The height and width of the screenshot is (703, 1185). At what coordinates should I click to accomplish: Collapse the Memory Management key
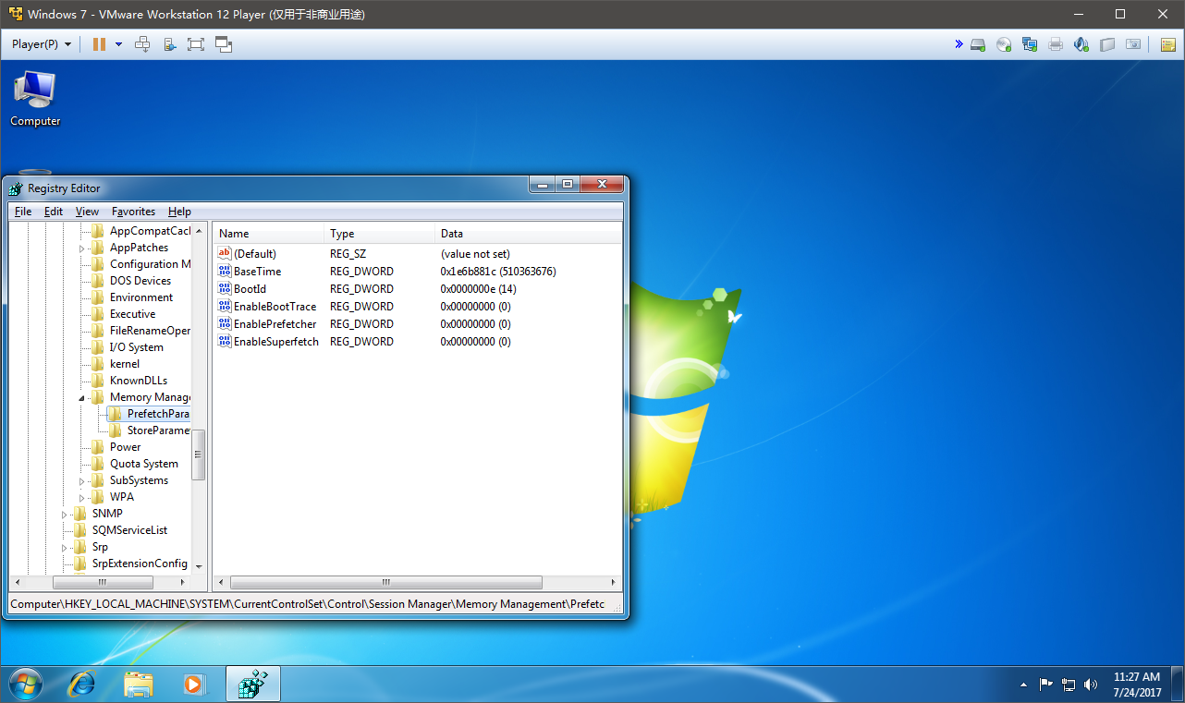81,397
